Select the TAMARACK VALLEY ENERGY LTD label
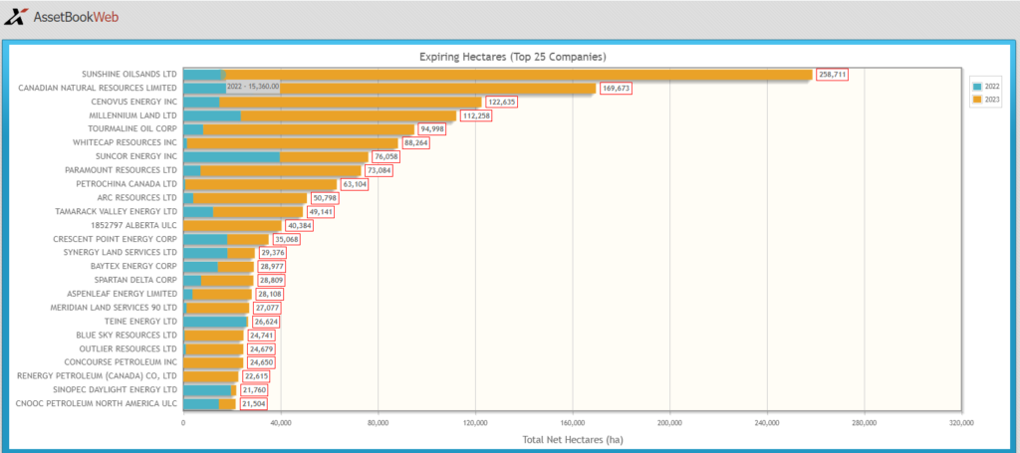The width and height of the screenshot is (1020, 453). pos(116,211)
